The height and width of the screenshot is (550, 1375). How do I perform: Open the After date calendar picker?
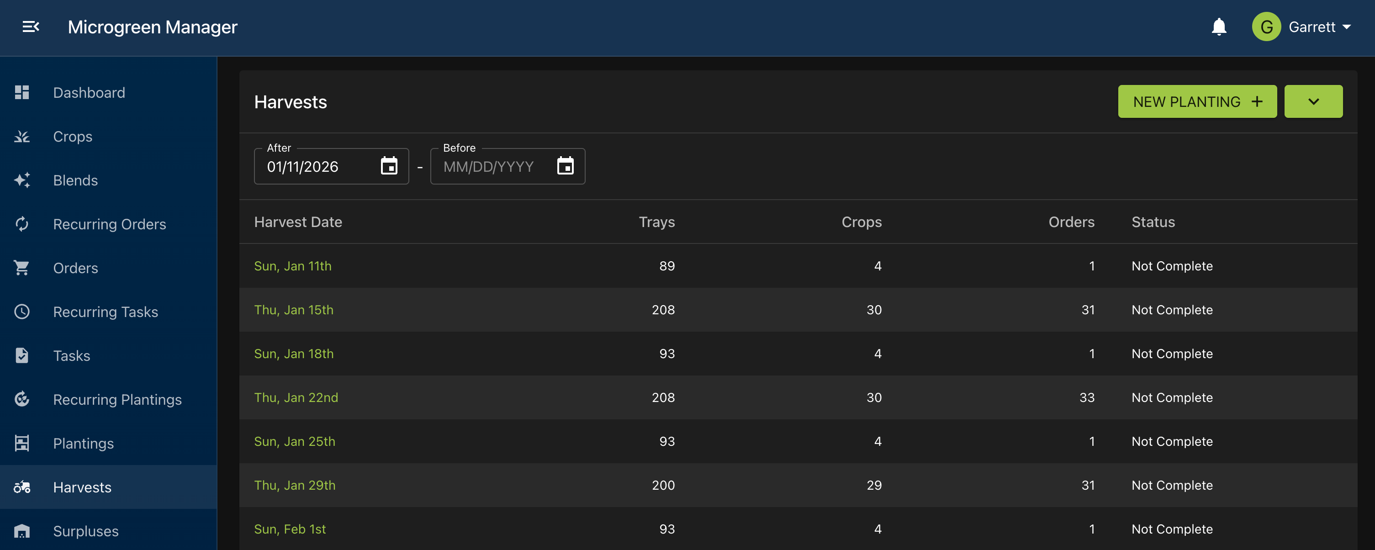389,166
